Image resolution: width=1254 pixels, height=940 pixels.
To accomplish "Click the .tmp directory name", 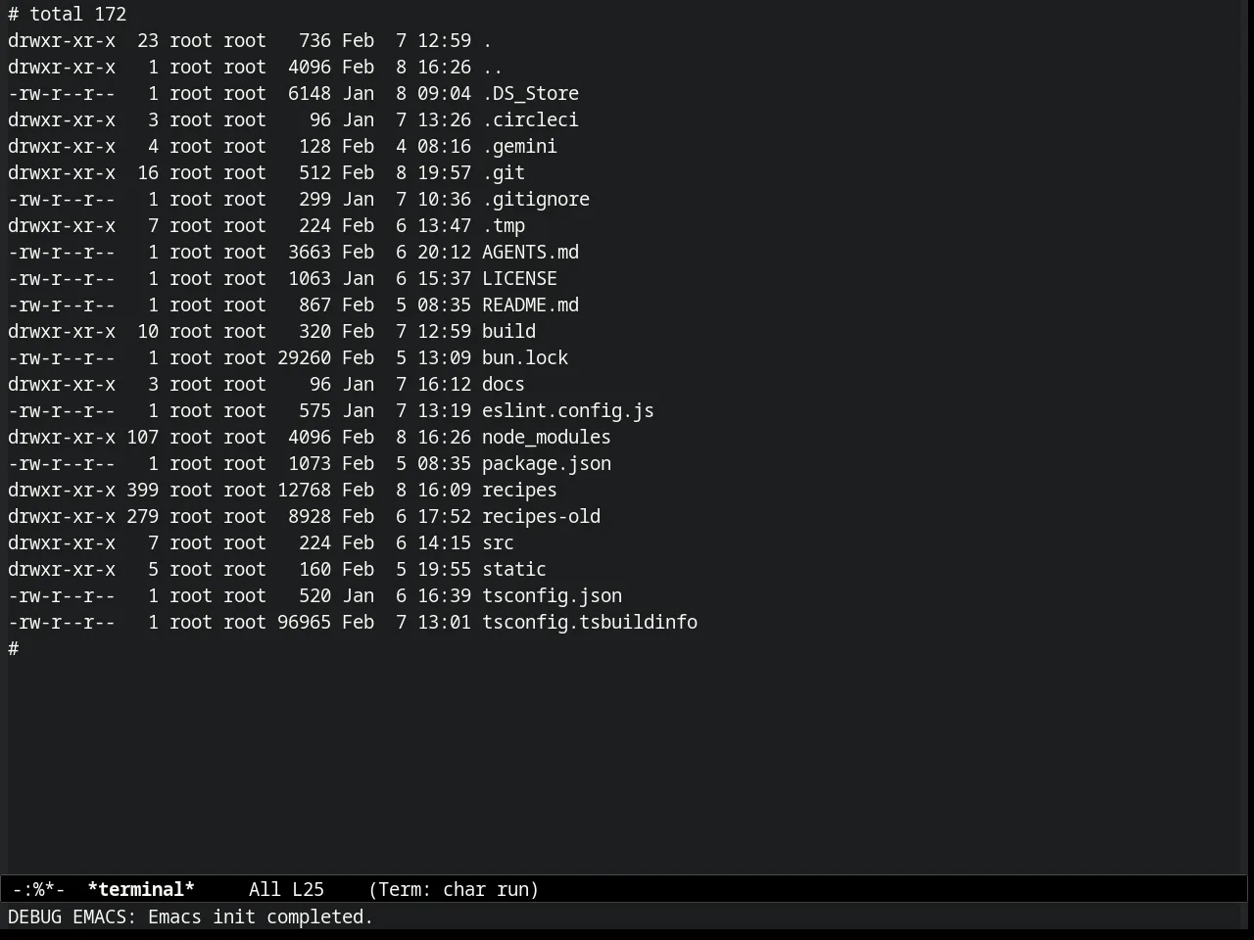I will click(504, 225).
